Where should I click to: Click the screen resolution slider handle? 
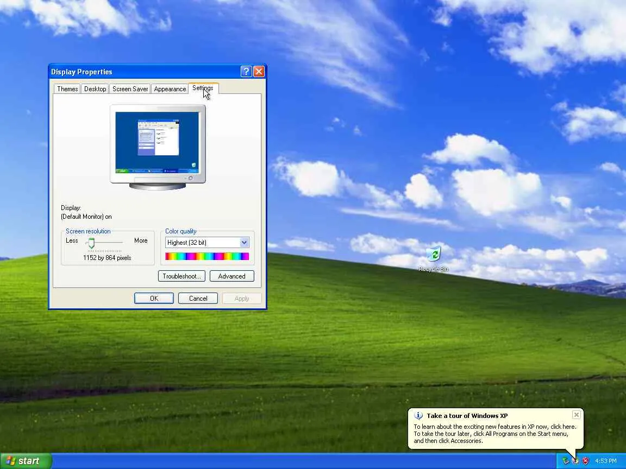pyautogui.click(x=91, y=243)
